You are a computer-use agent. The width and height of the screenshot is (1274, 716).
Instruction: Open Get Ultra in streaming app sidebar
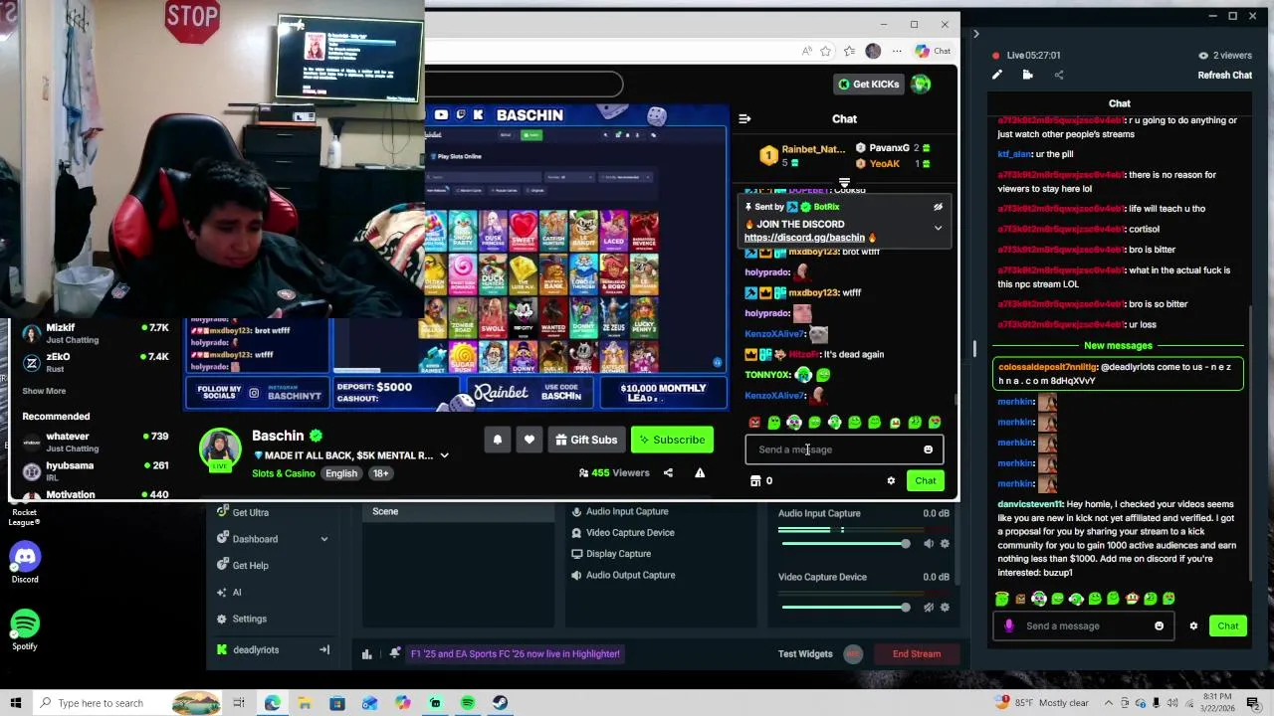click(x=250, y=512)
